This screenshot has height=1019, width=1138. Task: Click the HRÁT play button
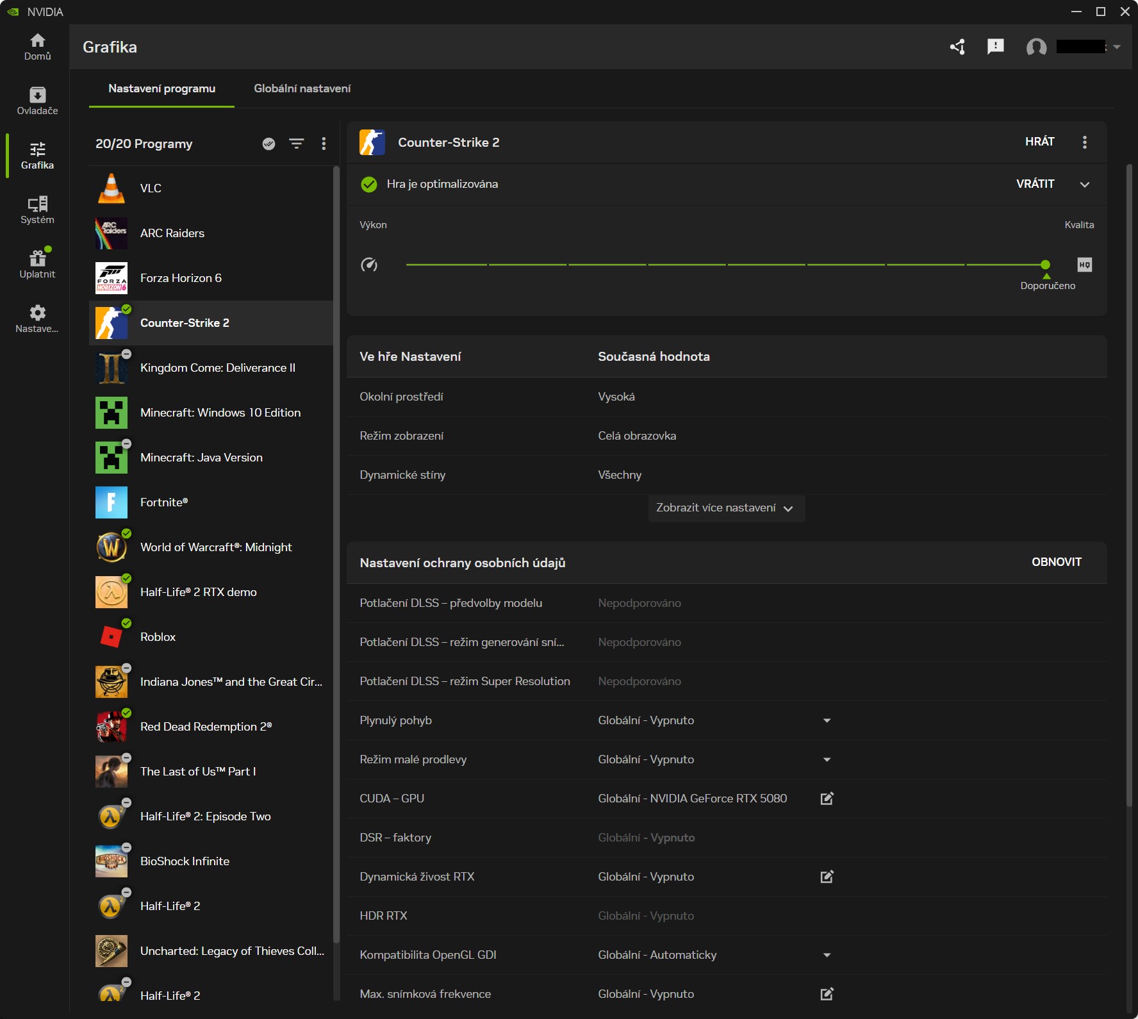pyautogui.click(x=1039, y=142)
